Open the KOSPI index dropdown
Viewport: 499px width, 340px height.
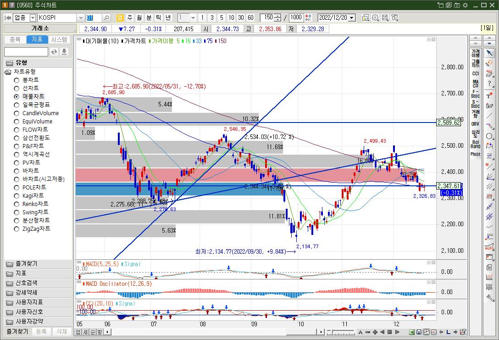tap(81, 18)
